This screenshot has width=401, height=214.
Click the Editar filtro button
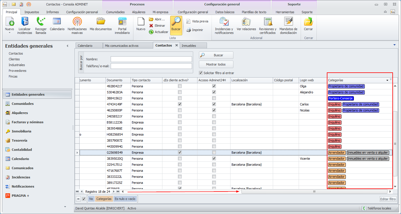[388, 199]
